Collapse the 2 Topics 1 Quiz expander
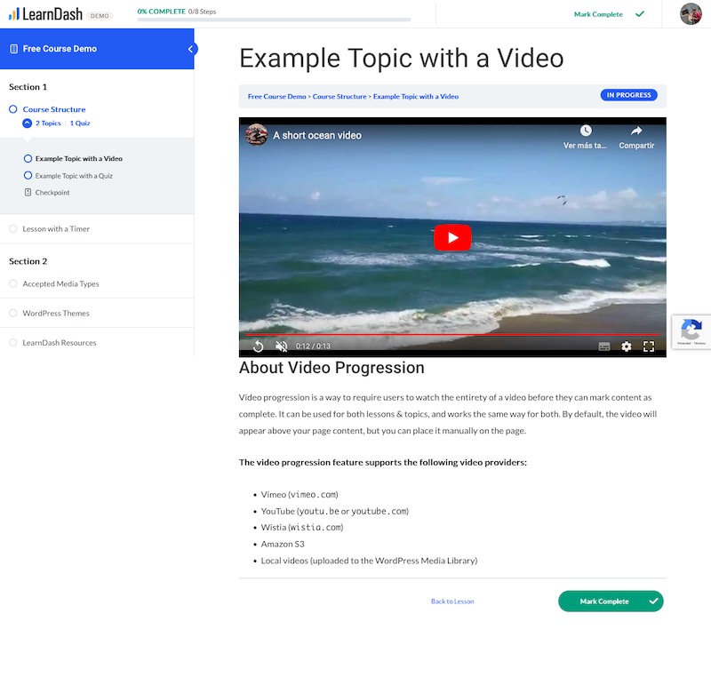 (28, 123)
